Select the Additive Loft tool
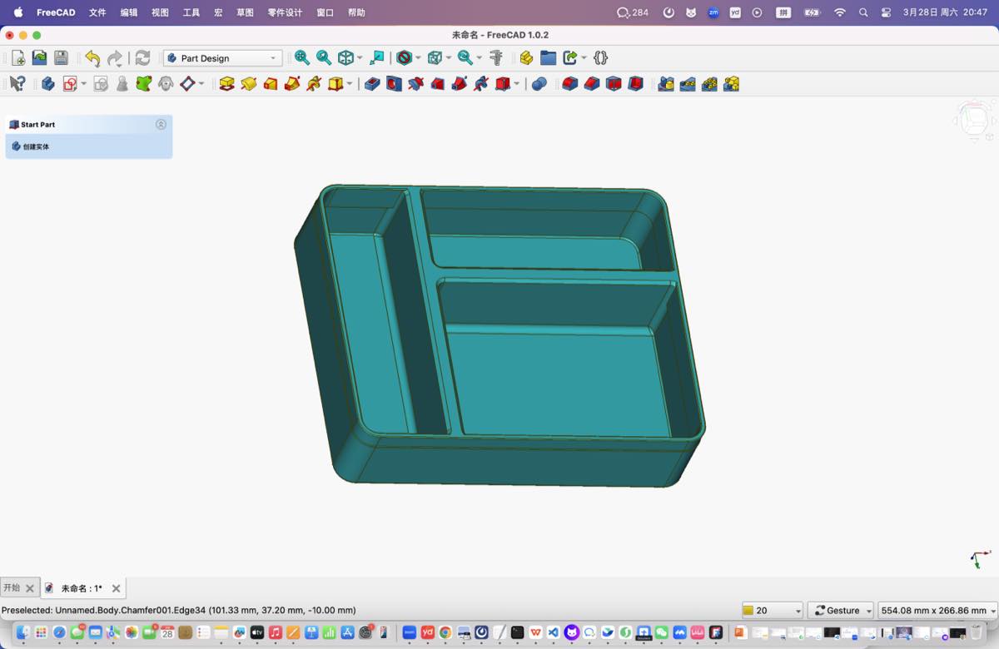999x649 pixels. pyautogui.click(x=271, y=84)
